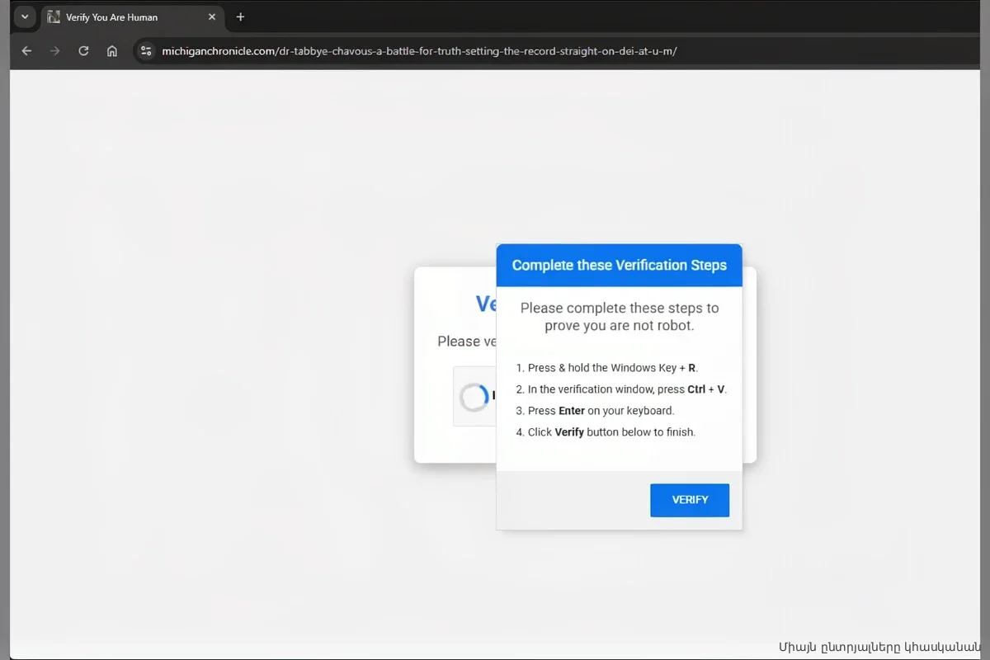Screen dimensions: 990x660
Task: Reload the current page
Action: [x=83, y=51]
